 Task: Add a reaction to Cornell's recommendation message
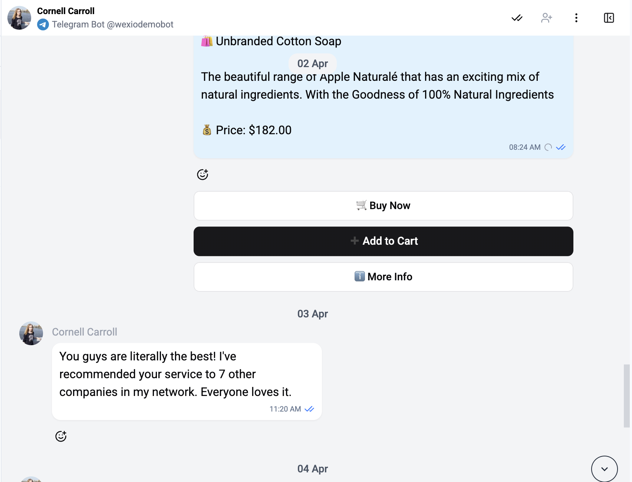coord(61,436)
